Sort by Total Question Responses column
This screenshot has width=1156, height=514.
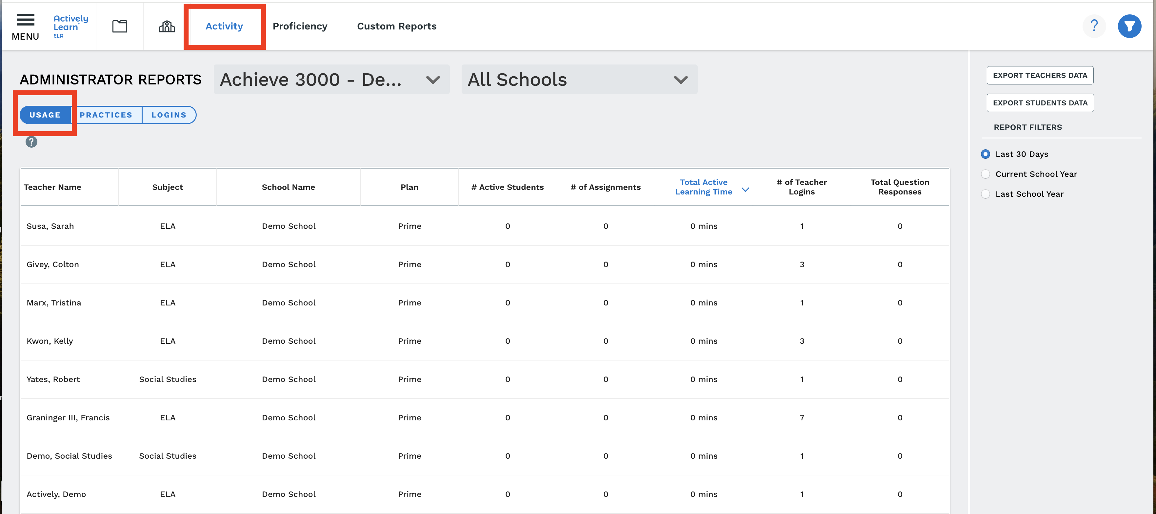[x=900, y=187]
